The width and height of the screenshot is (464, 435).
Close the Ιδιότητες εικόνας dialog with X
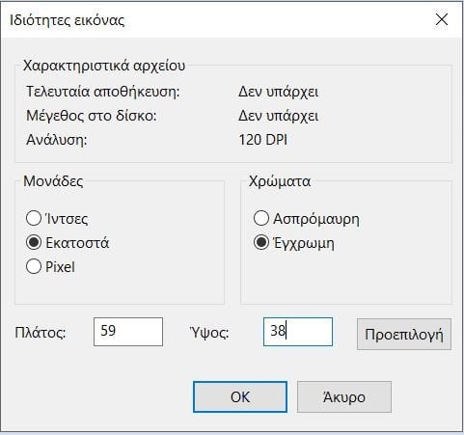[442, 19]
